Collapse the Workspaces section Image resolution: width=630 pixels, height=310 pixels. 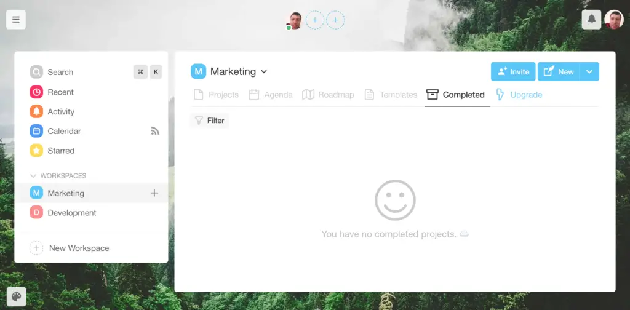pos(58,176)
